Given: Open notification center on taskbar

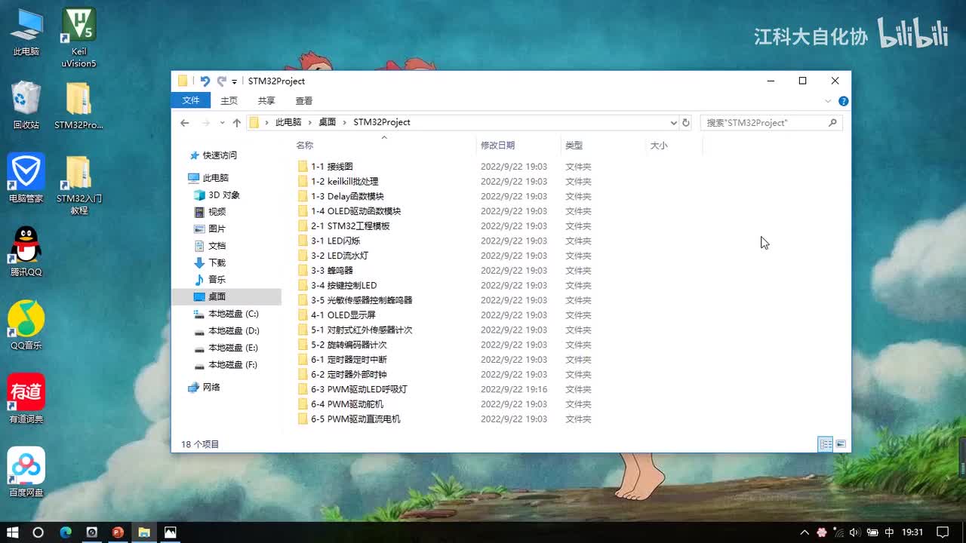Looking at the screenshot, I should point(942,532).
